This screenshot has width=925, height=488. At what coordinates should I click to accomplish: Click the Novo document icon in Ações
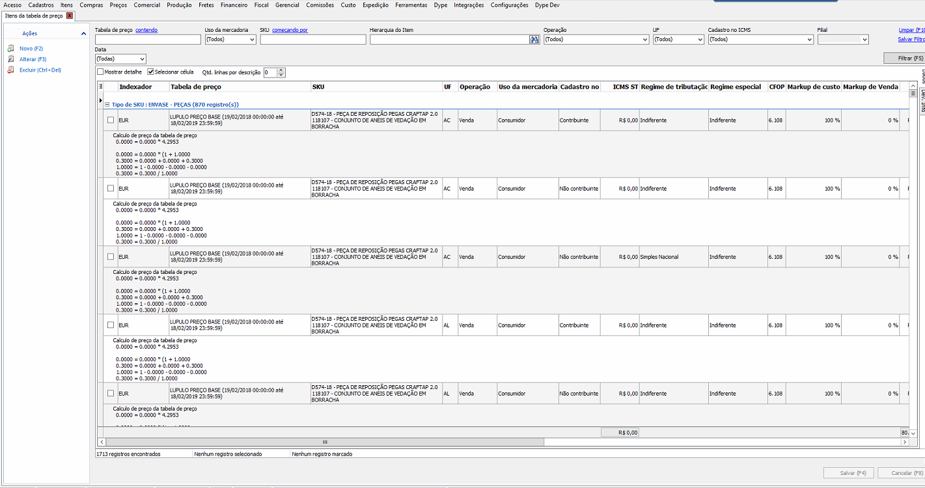10,49
